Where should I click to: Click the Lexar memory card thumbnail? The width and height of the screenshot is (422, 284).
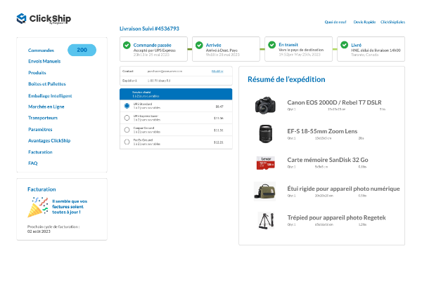click(266, 163)
